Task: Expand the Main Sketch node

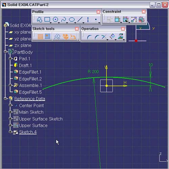Action: tap(10, 112)
